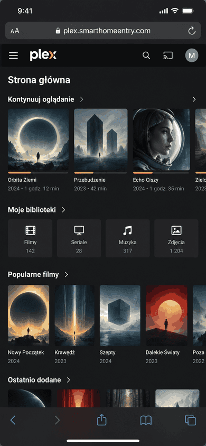
Task: Show next Kontynuuj oglądanie items arrow
Action: point(194,99)
